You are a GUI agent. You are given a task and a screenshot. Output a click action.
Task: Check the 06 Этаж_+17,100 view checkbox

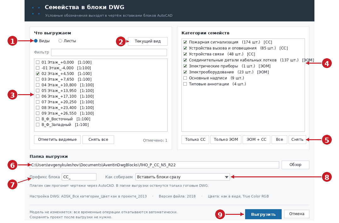click(x=37, y=96)
